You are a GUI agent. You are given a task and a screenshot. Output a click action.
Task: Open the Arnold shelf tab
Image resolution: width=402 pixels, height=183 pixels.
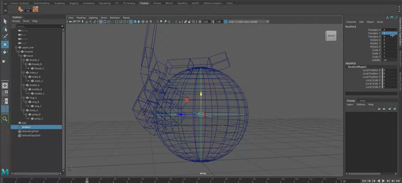point(157,3)
